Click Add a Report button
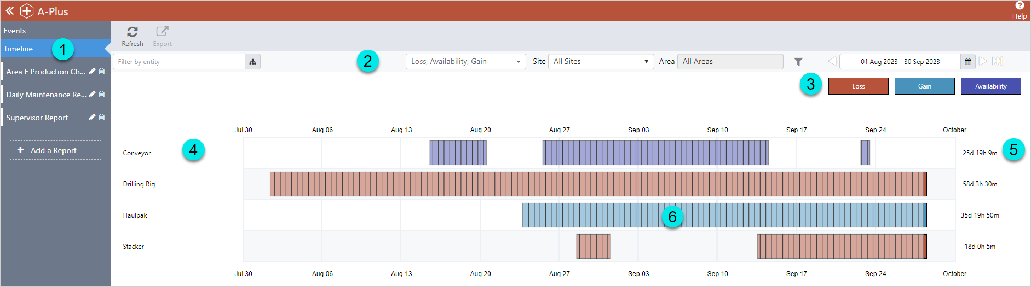 tap(55, 150)
